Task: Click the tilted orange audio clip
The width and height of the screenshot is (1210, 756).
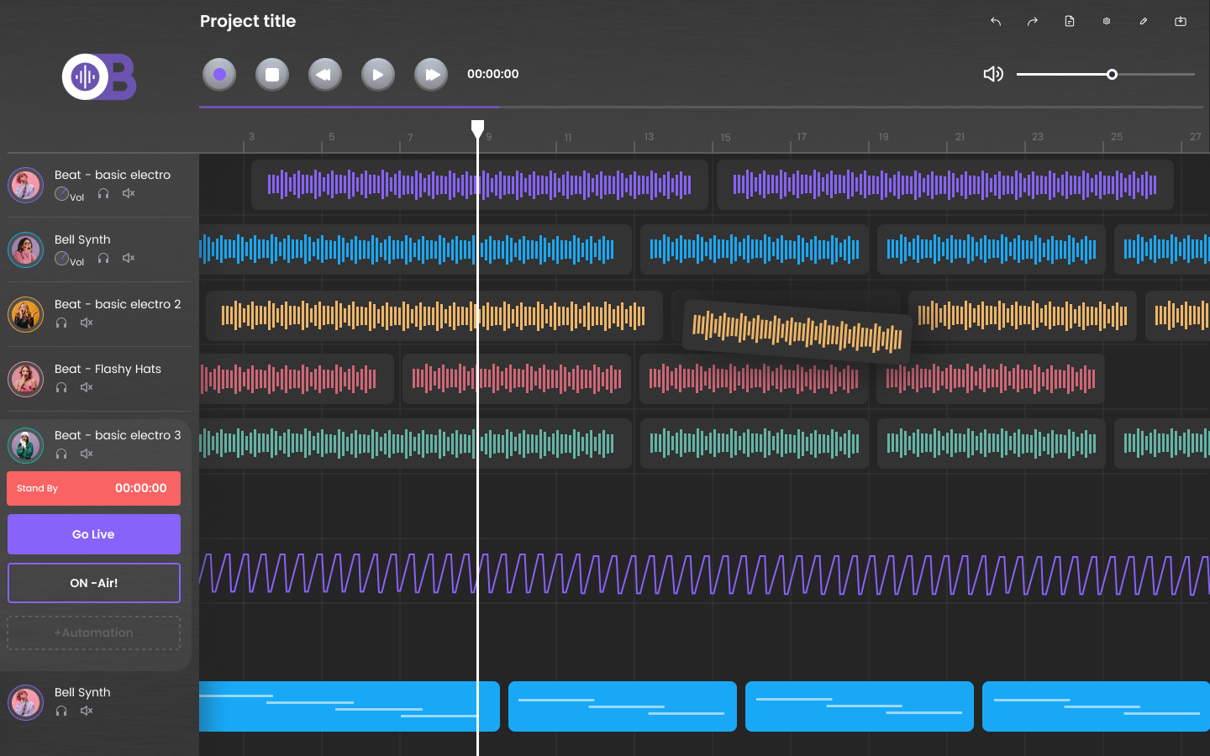Action: click(797, 330)
